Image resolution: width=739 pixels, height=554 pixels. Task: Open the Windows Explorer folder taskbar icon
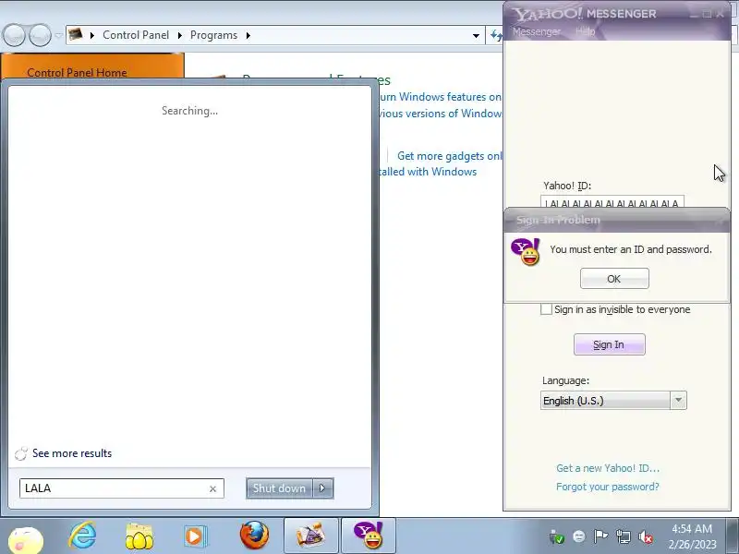point(139,536)
